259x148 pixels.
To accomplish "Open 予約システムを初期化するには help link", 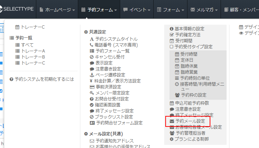I will point(44,79).
